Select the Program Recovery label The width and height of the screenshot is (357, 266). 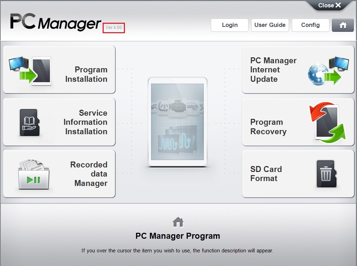click(268, 127)
